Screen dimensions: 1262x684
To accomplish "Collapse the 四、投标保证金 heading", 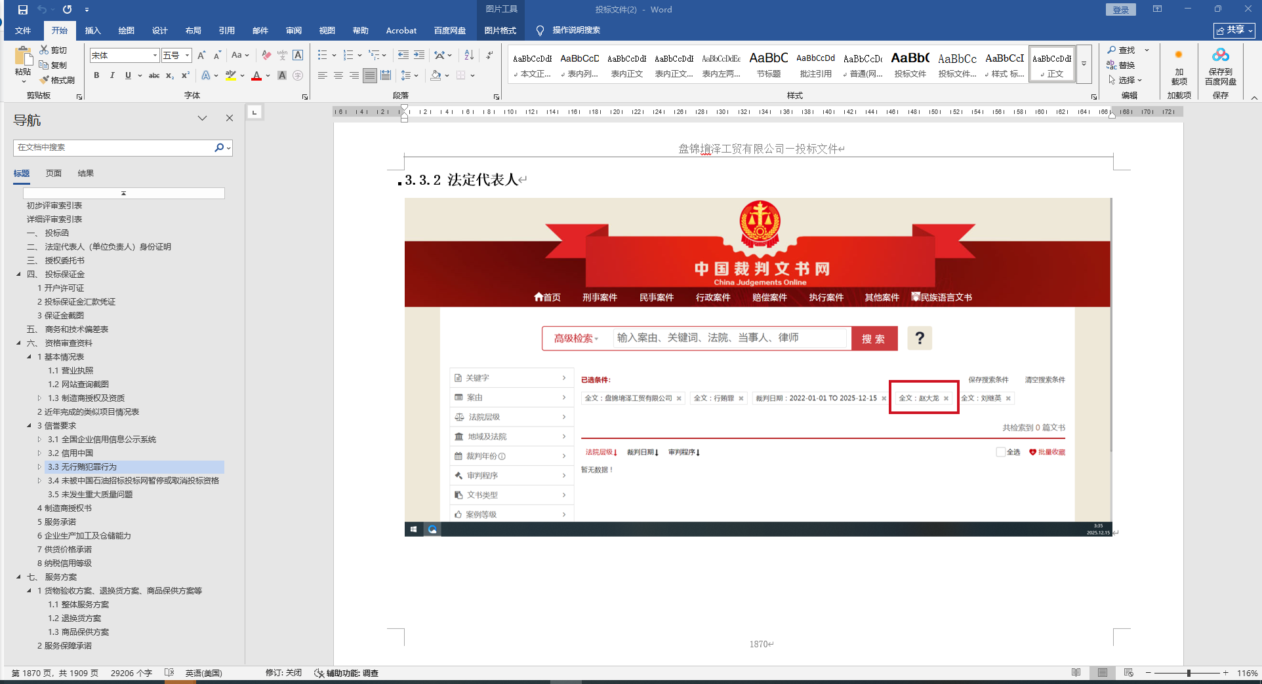I will tap(18, 275).
